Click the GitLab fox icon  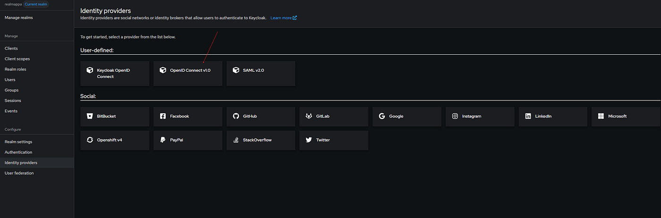click(x=309, y=116)
